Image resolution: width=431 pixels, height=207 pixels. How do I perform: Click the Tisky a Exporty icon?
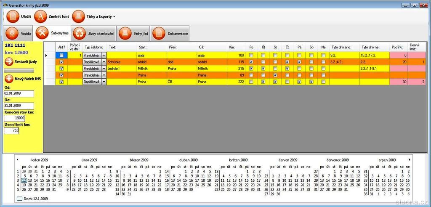[x=79, y=16]
